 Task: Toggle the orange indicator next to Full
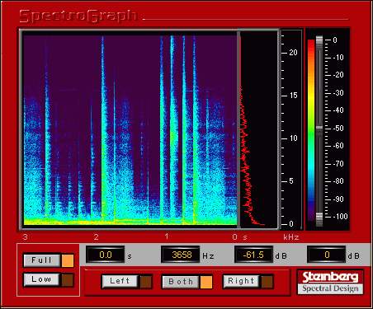[x=68, y=260]
